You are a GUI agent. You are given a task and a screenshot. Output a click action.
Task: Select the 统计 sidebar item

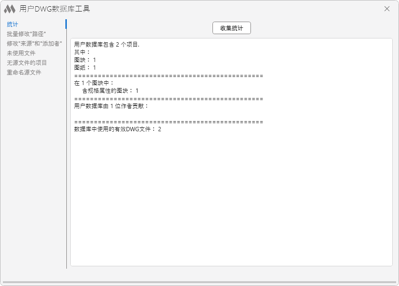pos(12,25)
